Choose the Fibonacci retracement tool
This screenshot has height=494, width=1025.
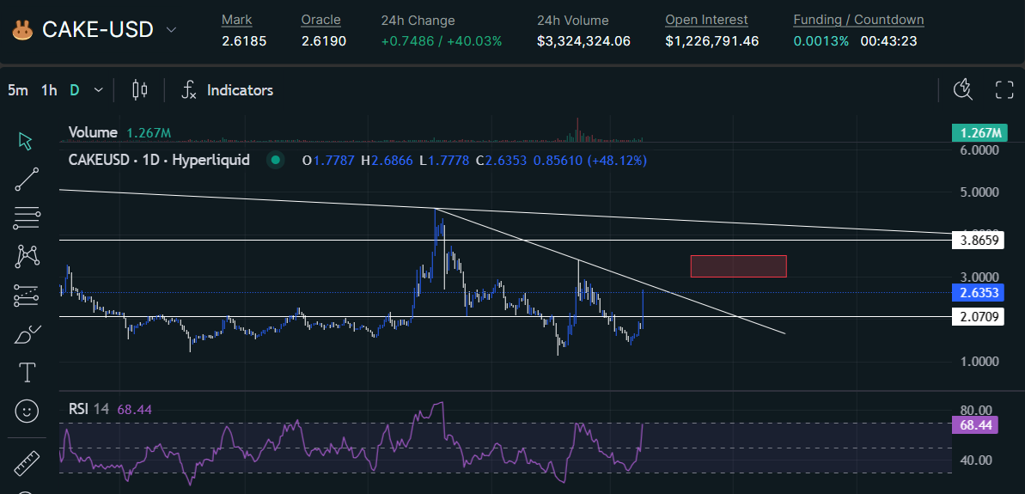(x=26, y=218)
